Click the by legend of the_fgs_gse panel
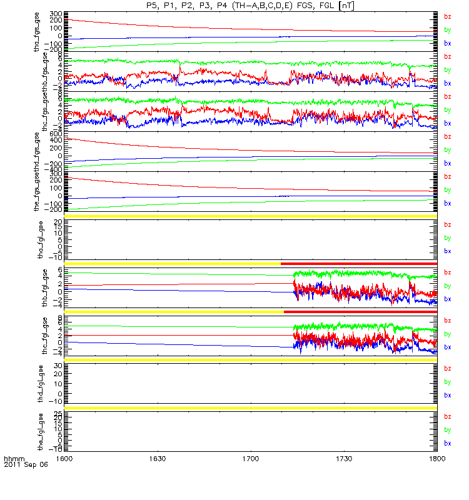Viewport: 469px width, 500px height. pos(448,190)
